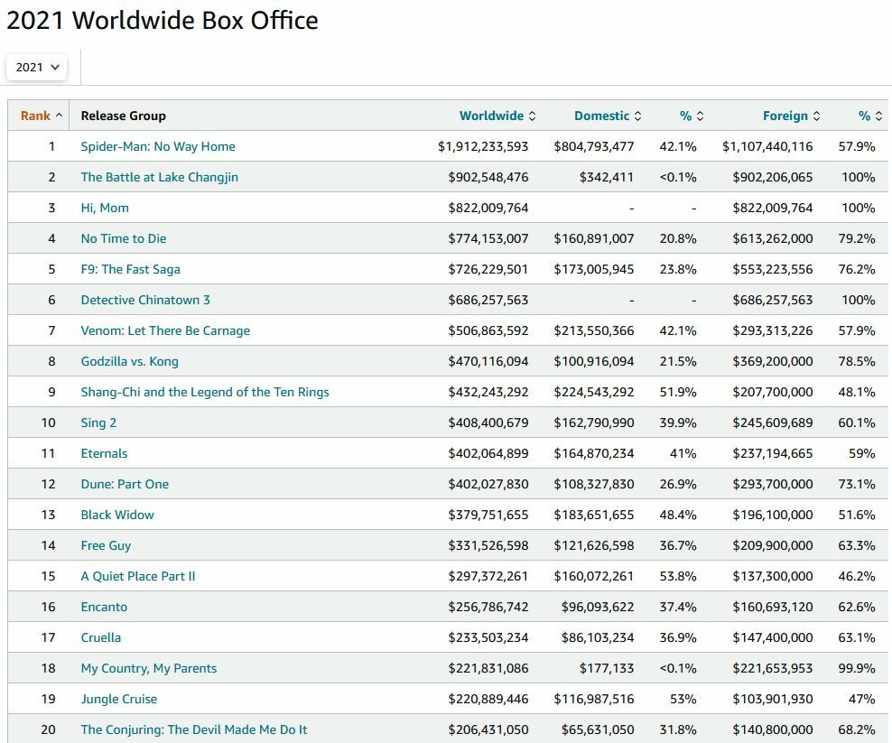Viewport: 892px width, 743px height.
Task: Open the Sing 2 link
Action: (98, 423)
